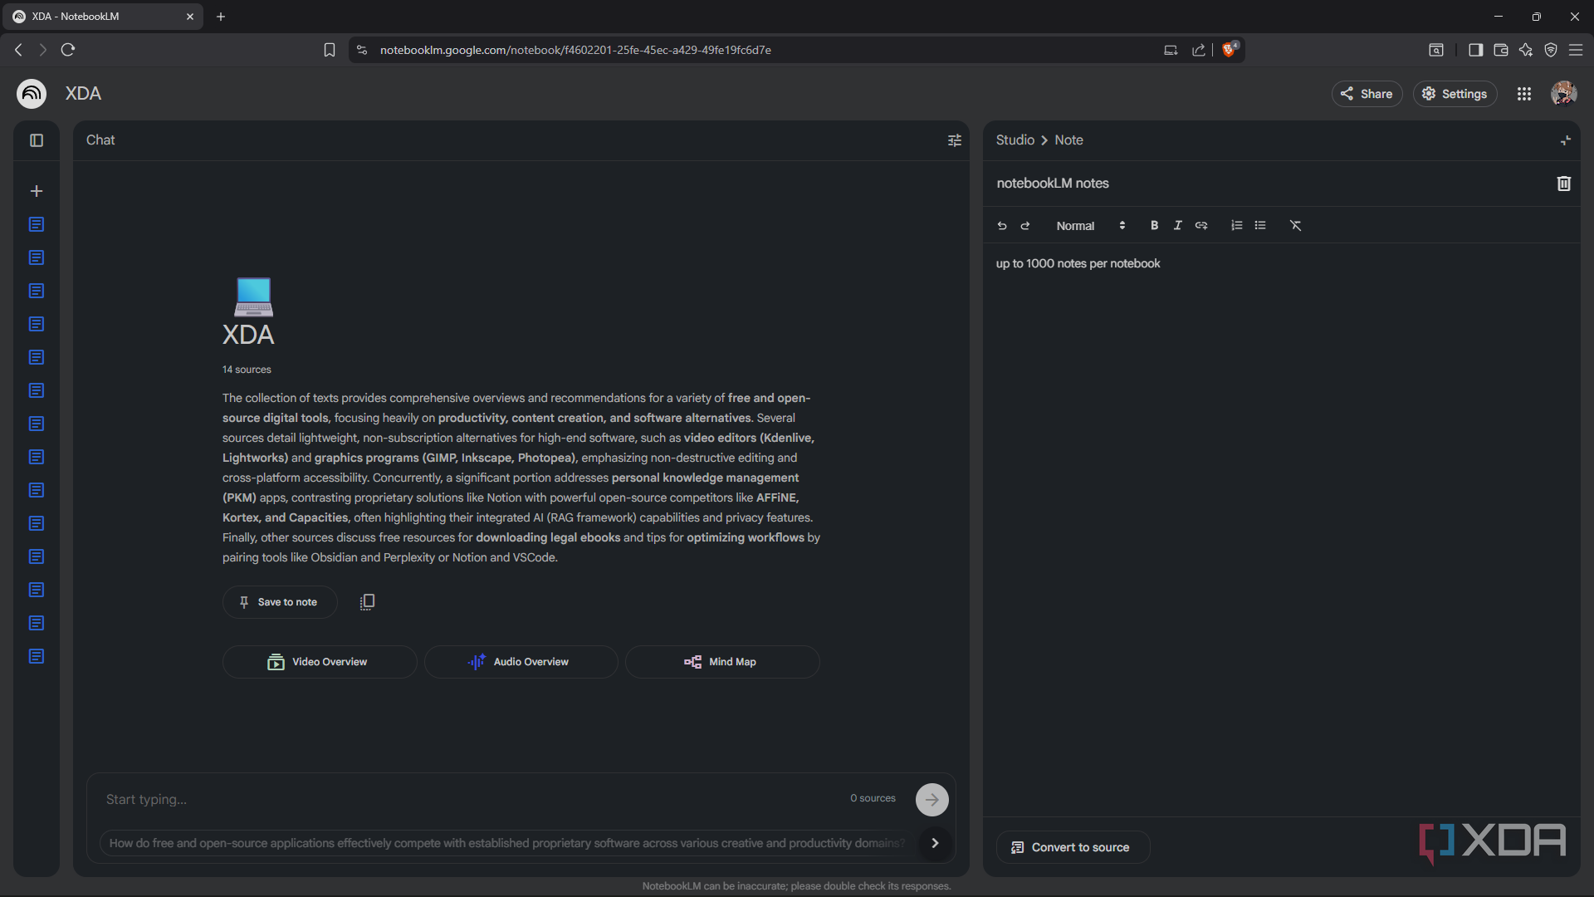Open Brave VPN icon

click(1550, 50)
